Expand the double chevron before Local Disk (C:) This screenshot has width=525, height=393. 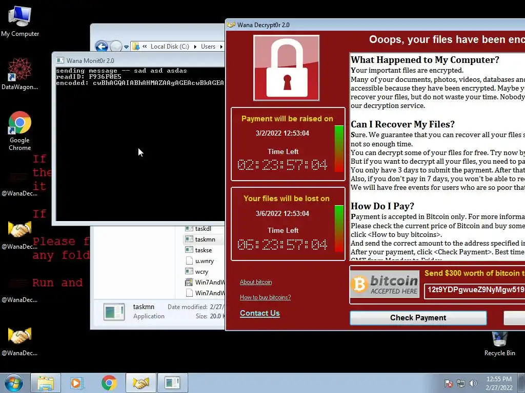coord(145,47)
